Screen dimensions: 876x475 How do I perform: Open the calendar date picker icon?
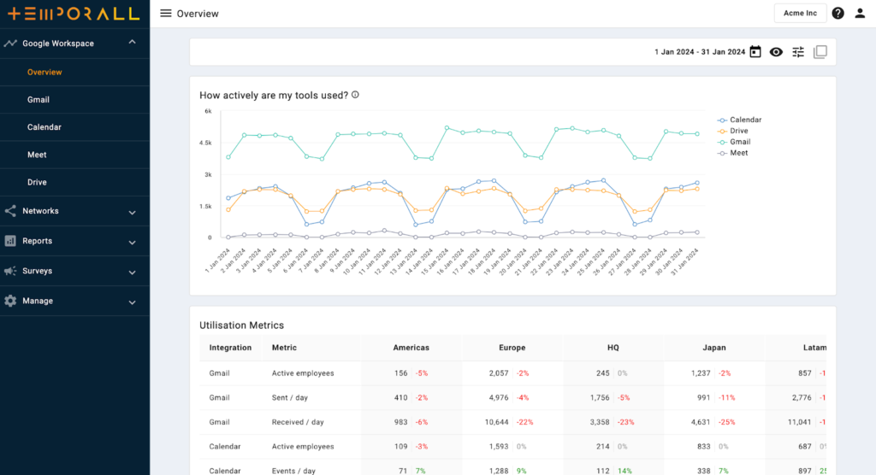click(x=755, y=52)
